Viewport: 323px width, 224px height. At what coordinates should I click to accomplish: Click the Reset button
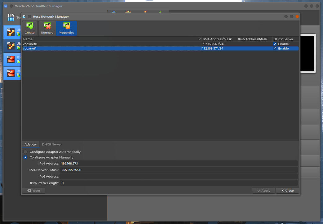(34, 191)
